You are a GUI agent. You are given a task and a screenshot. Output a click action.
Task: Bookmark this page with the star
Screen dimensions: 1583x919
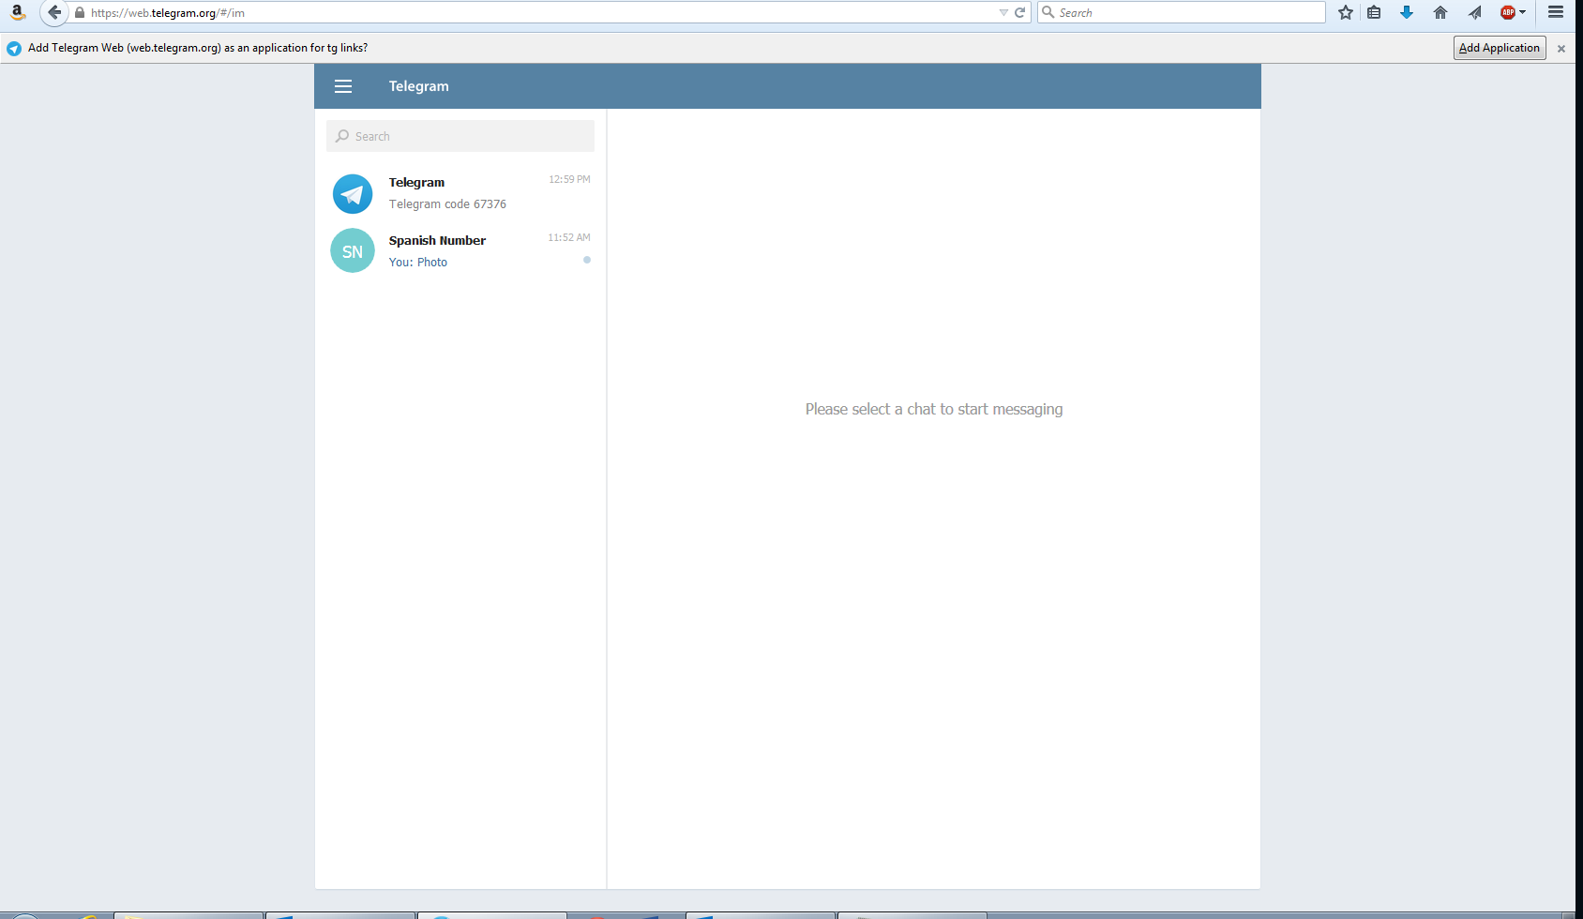click(1346, 12)
